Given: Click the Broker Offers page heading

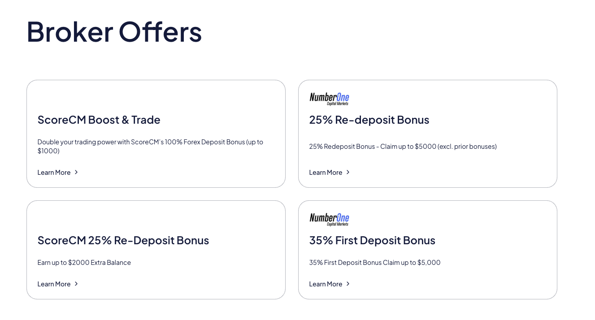Looking at the screenshot, I should (x=114, y=31).
